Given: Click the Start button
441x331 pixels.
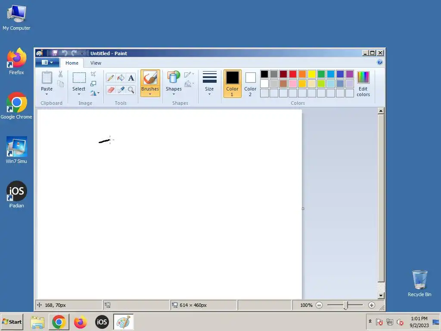Looking at the screenshot, I should (x=12, y=322).
